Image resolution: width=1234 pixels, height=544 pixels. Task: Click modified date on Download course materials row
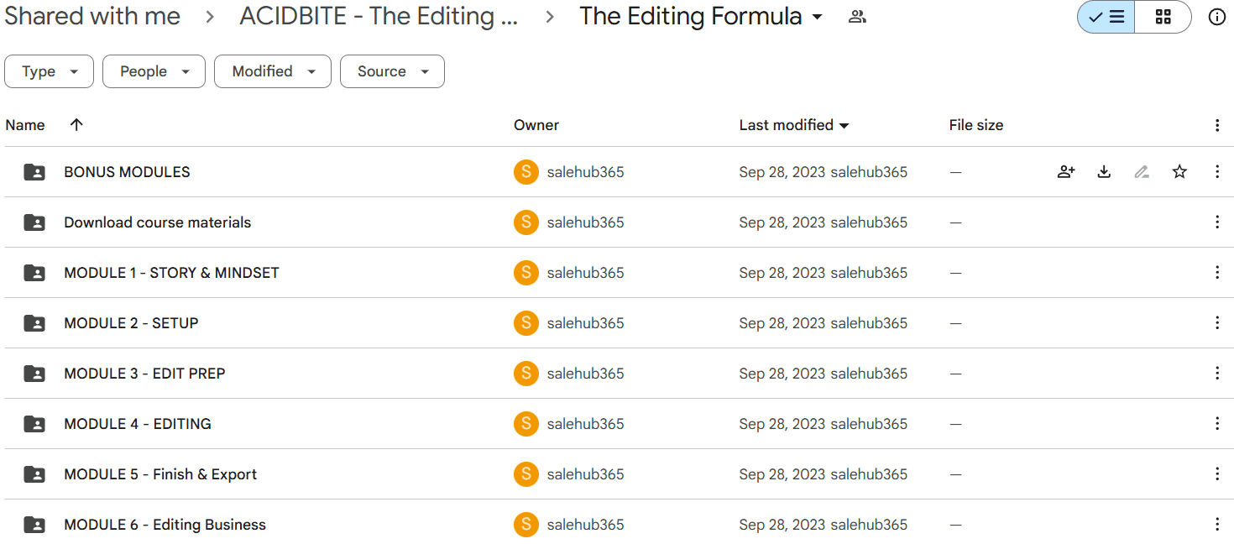pyautogui.click(x=782, y=222)
